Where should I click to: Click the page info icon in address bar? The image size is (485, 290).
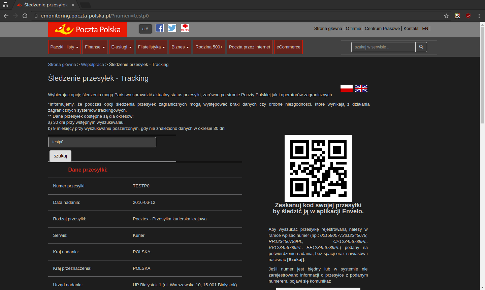[x=36, y=16]
